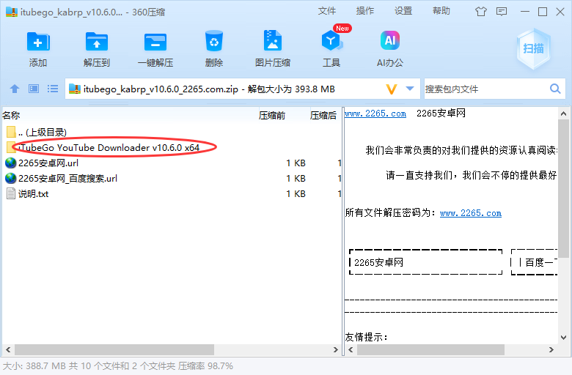Click the 2265安卓网 dashed box in the preview

[x=426, y=262]
